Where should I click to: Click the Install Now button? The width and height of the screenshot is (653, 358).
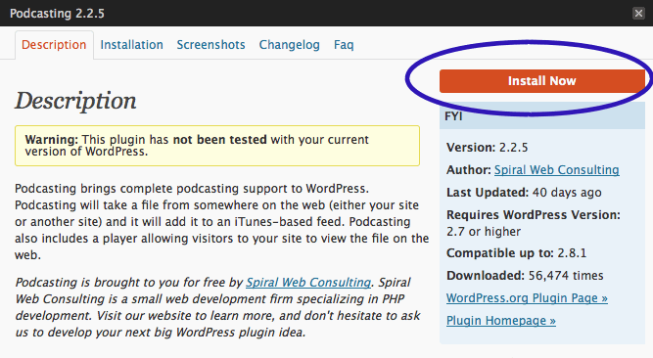point(541,81)
